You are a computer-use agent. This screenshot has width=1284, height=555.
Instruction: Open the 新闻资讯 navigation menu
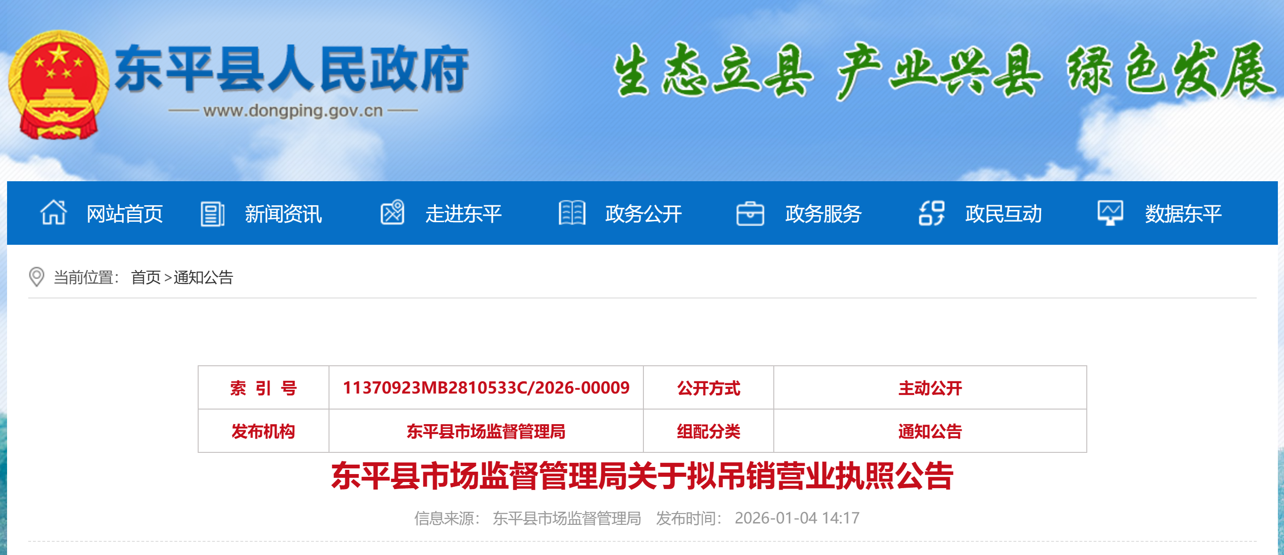[283, 214]
